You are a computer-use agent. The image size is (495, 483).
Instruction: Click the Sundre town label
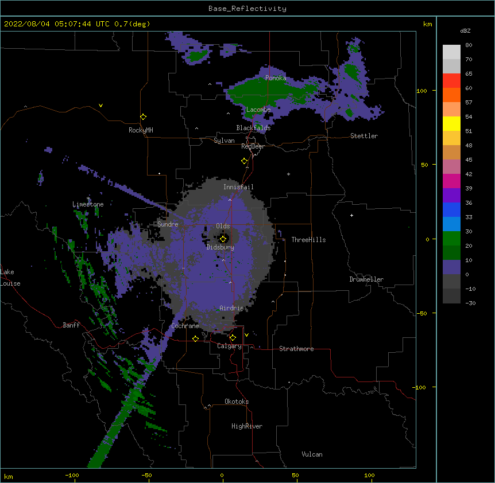pyautogui.click(x=168, y=224)
